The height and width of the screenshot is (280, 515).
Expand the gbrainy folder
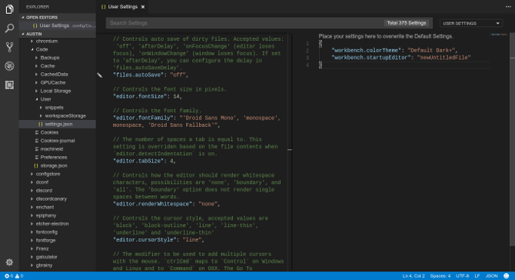58,265
